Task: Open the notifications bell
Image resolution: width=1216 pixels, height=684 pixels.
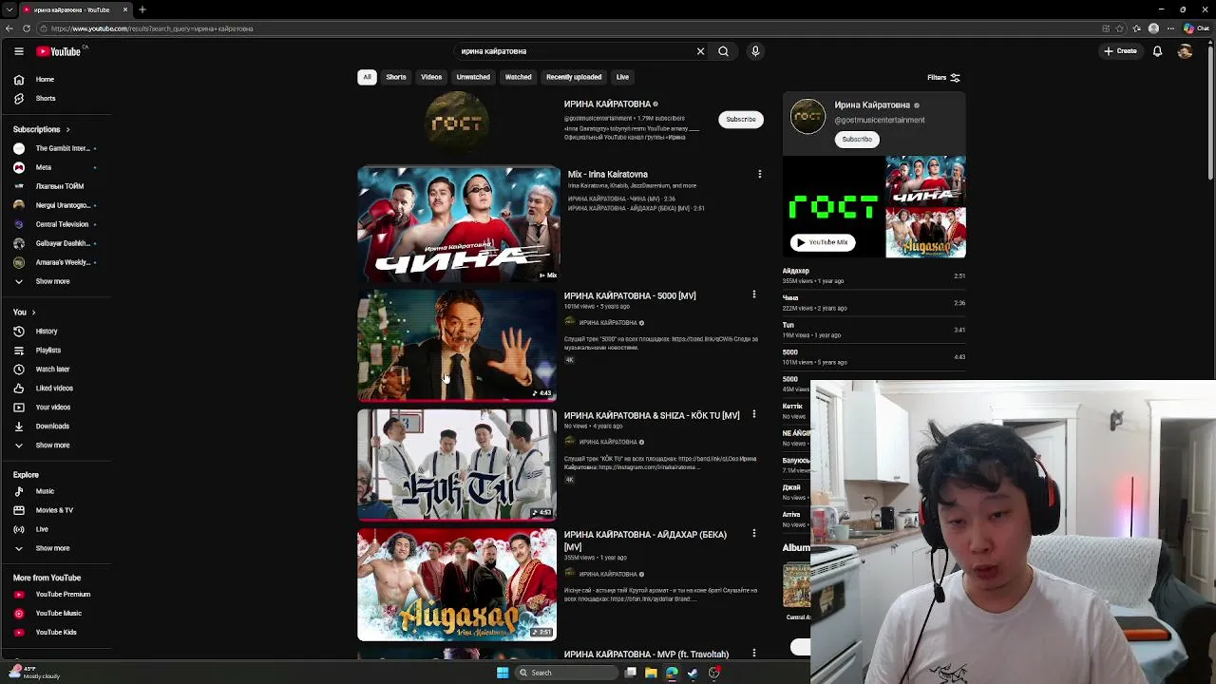Action: click(1157, 51)
